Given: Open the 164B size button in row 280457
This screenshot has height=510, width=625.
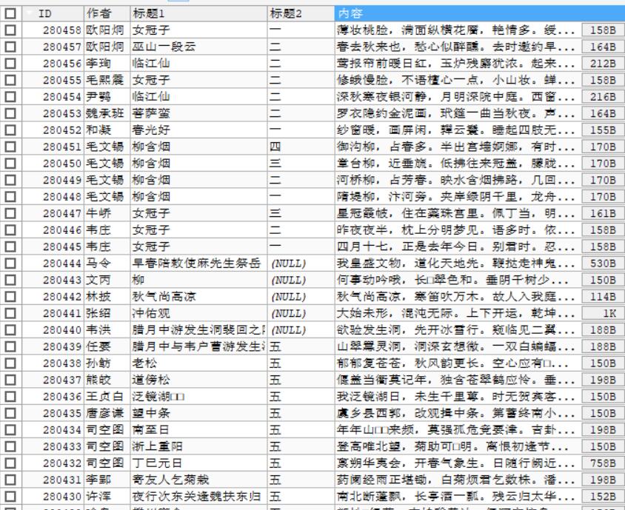Looking at the screenshot, I should tap(602, 47).
